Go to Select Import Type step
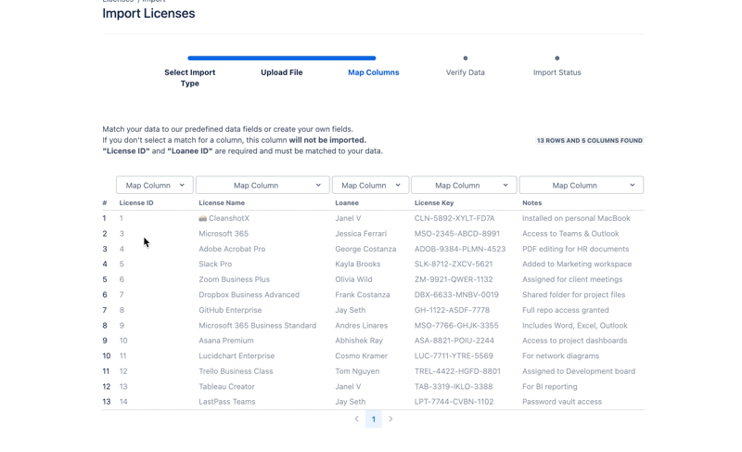 coord(190,78)
